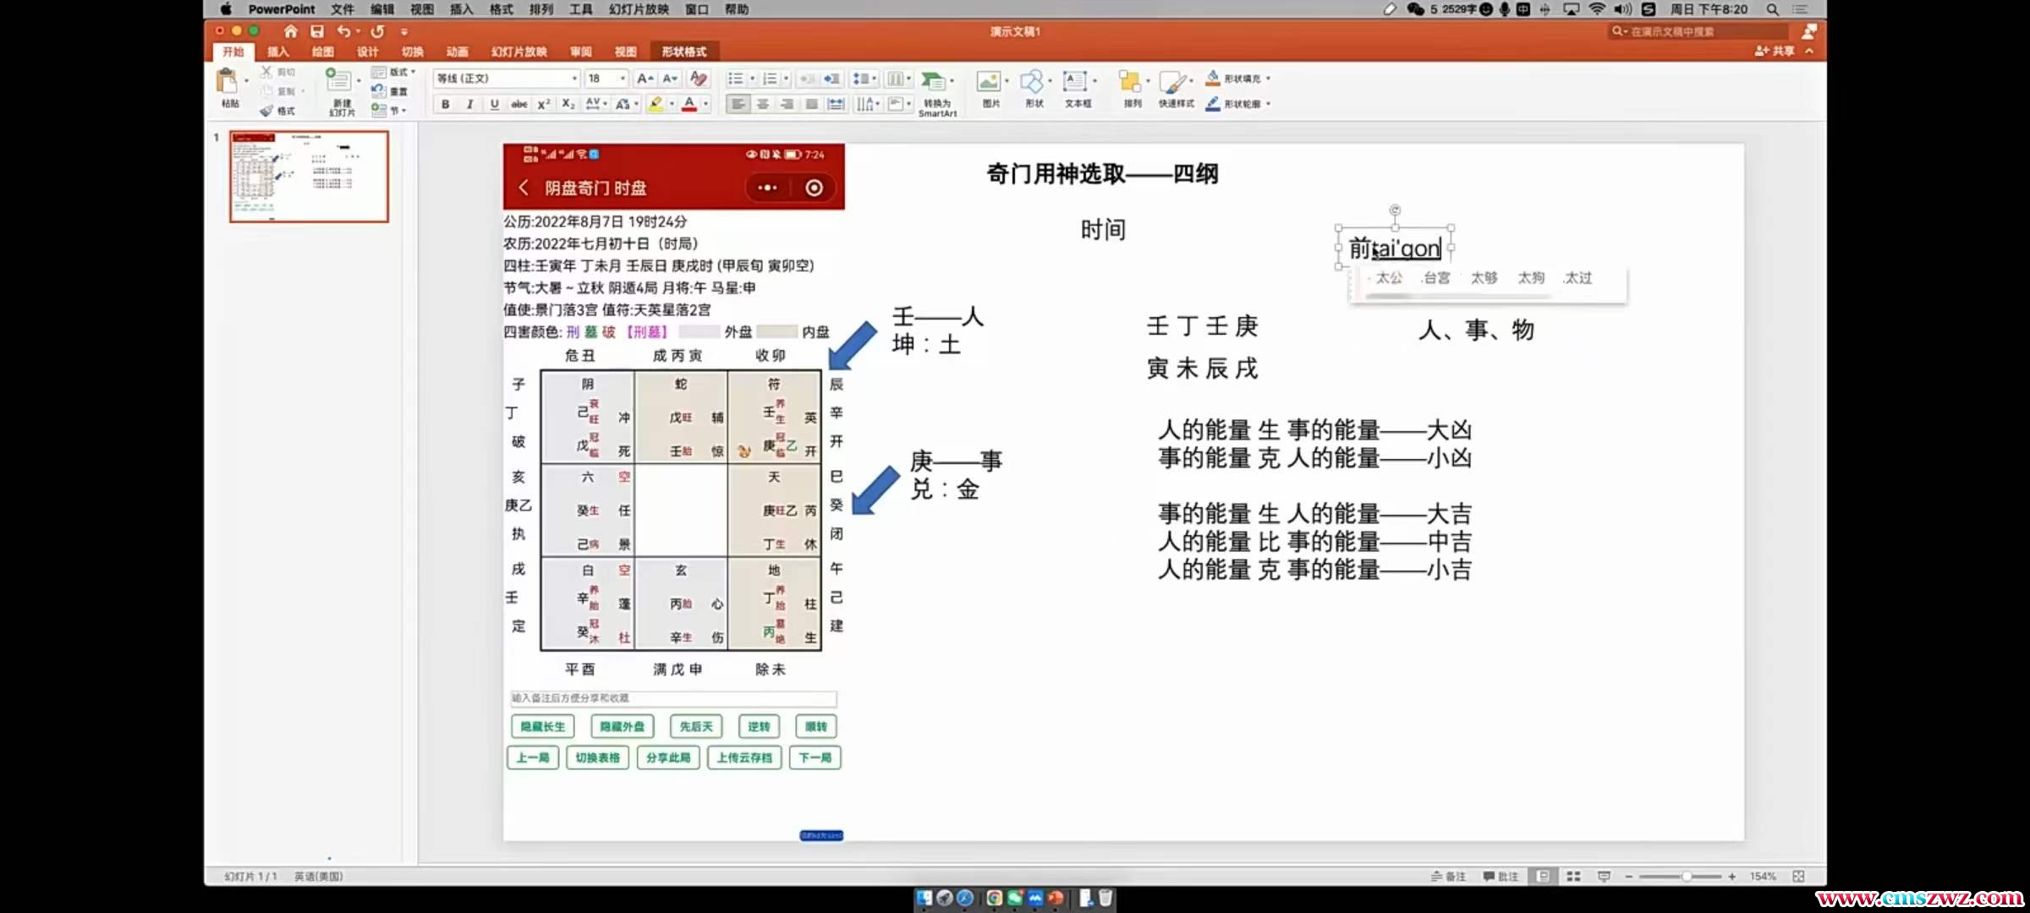Viewport: 2030px width, 913px height.
Task: Click the slide sorter view icon in status bar
Action: tap(1573, 877)
